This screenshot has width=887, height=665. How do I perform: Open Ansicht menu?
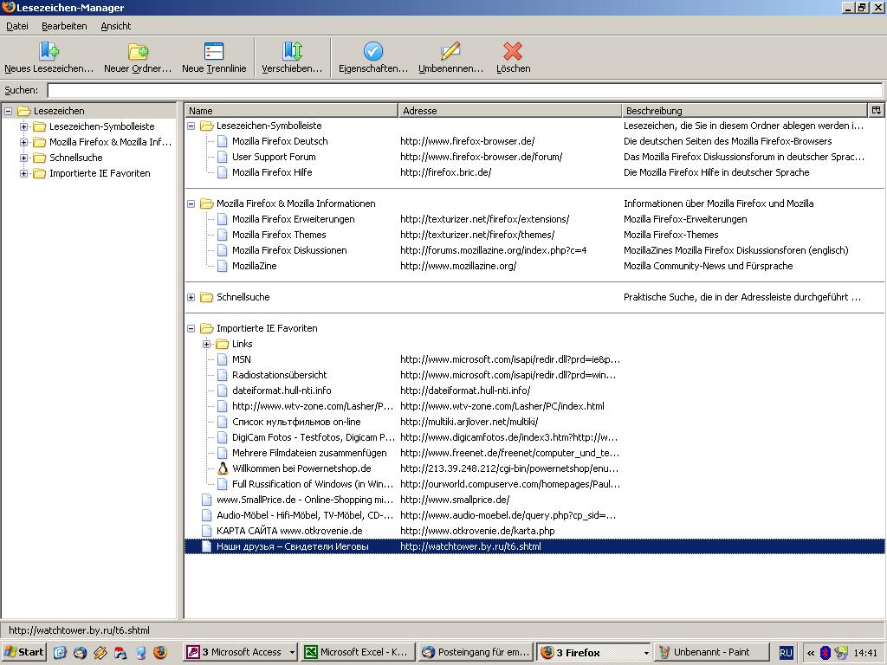pyautogui.click(x=115, y=26)
